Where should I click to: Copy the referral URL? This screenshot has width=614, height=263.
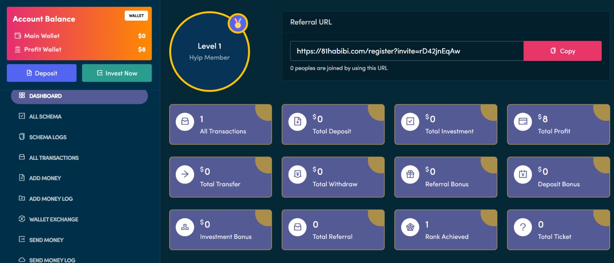pos(562,51)
